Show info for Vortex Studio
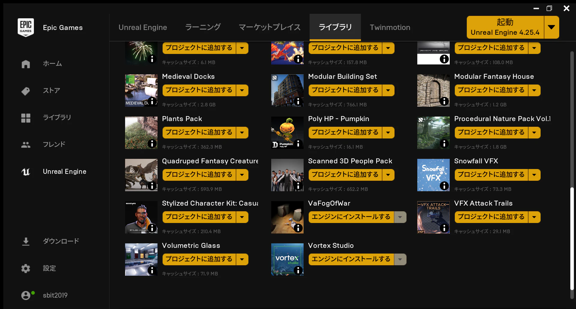The width and height of the screenshot is (576, 309). pyautogui.click(x=298, y=270)
